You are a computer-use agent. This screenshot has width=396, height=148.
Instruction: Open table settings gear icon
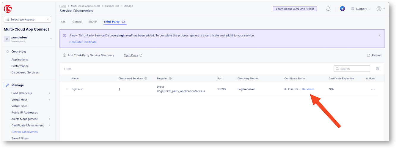377,69
